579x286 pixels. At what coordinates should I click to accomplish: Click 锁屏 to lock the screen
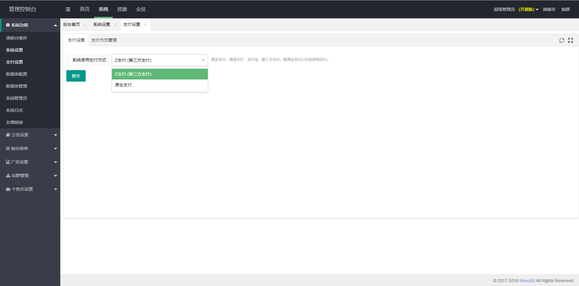point(566,10)
